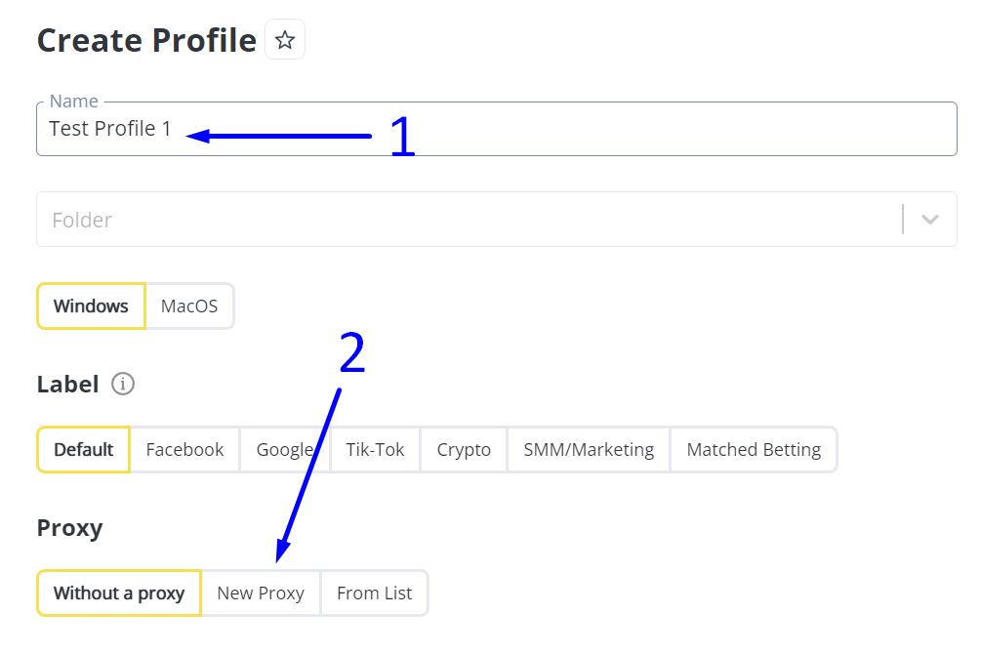Image resolution: width=981 pixels, height=655 pixels.
Task: Choose the Google label
Action: [x=284, y=450]
